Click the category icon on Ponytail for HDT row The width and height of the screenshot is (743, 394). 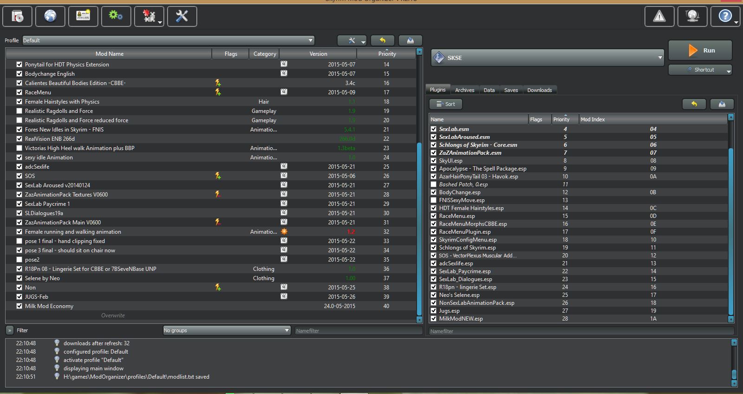[284, 64]
